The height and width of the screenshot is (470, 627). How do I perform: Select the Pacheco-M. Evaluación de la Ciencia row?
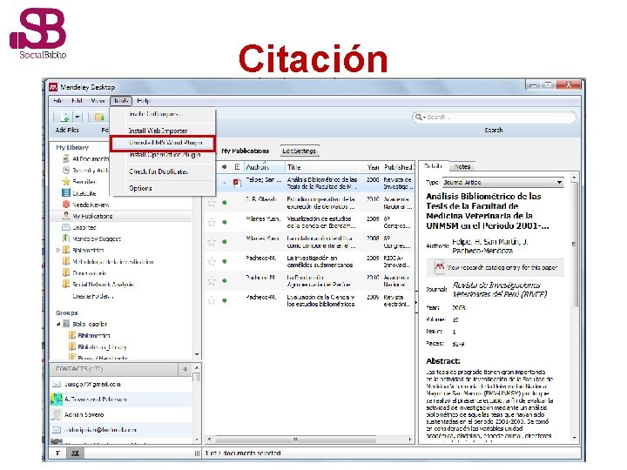(x=310, y=300)
